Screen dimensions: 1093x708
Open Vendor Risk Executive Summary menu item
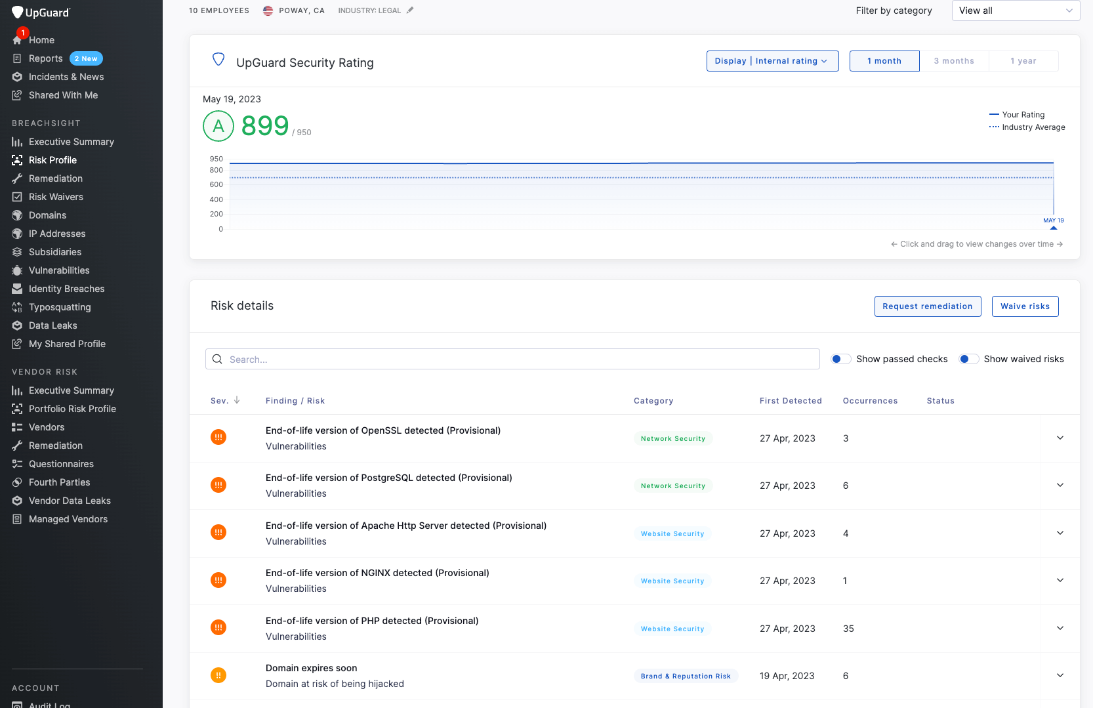pyautogui.click(x=72, y=390)
